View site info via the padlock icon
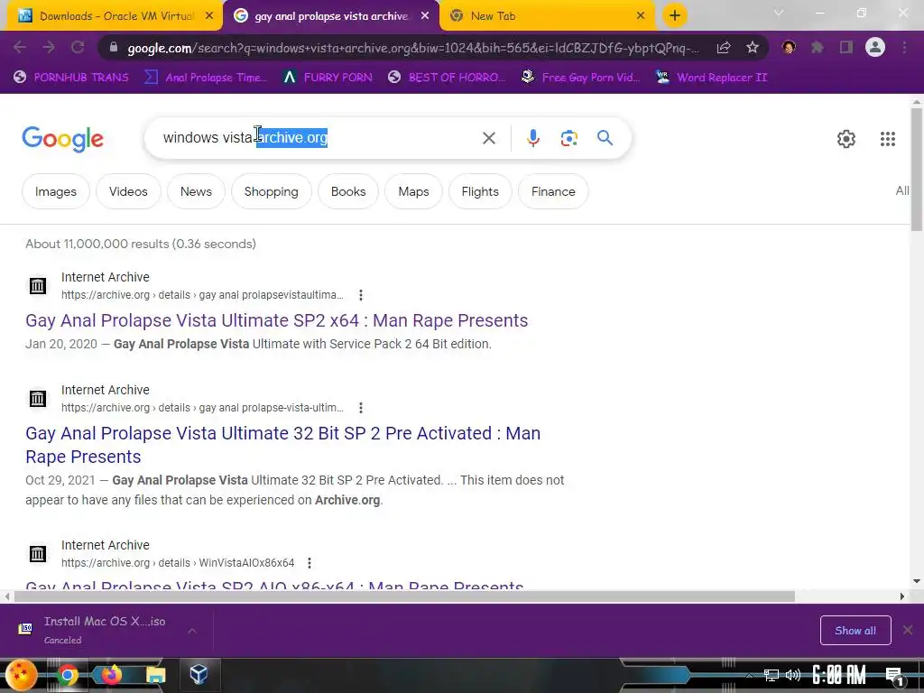The image size is (924, 693). (114, 47)
